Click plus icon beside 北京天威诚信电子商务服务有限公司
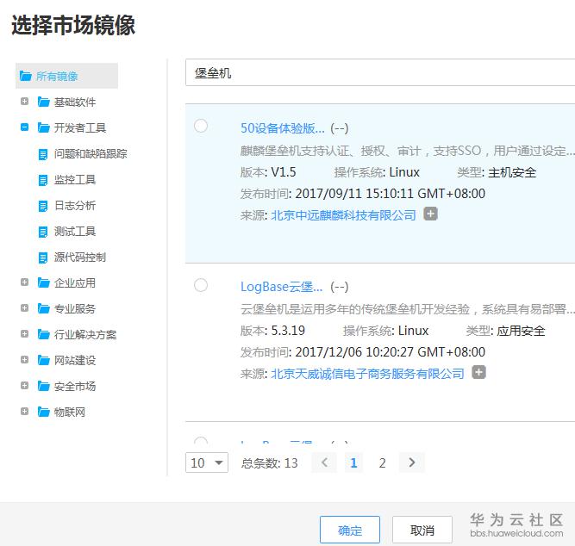 pos(478,372)
